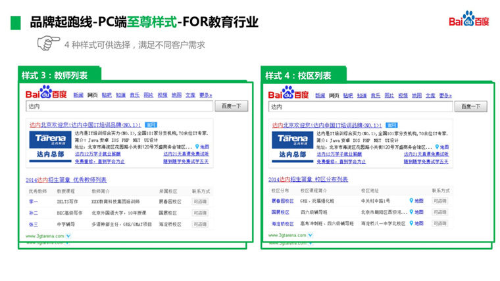Open 更多» in the teacher list panel
Image resolution: width=500 pixels, height=281 pixels.
205,95
